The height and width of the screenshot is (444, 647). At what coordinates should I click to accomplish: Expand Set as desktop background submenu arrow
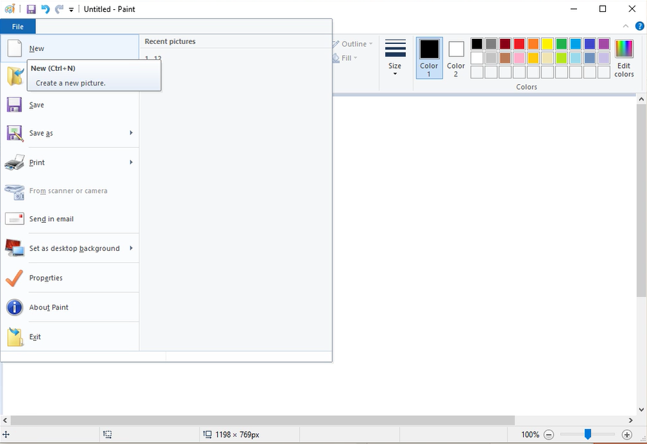[131, 248]
